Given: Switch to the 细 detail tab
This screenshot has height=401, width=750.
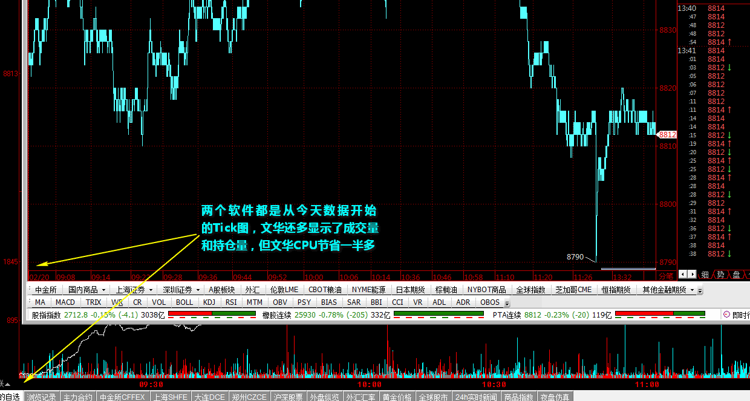Looking at the screenshot, I should (705, 274).
